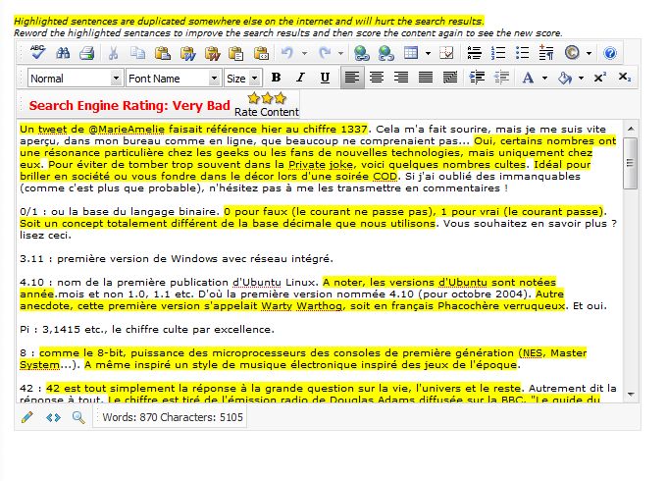Toggle Align Right
The width and height of the screenshot is (667, 481).
401,78
